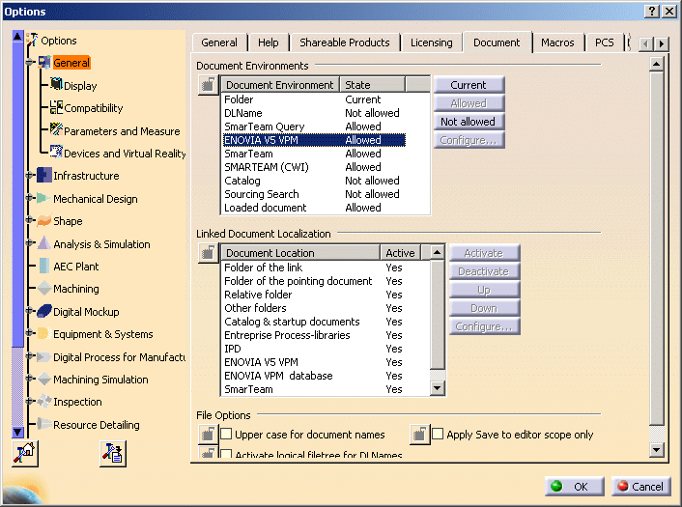This screenshot has height=507, width=682.
Task: Expand the Analysis & Simulation node
Action: click(30, 243)
